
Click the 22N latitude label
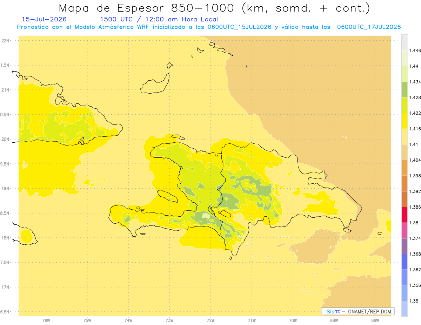tap(5, 40)
